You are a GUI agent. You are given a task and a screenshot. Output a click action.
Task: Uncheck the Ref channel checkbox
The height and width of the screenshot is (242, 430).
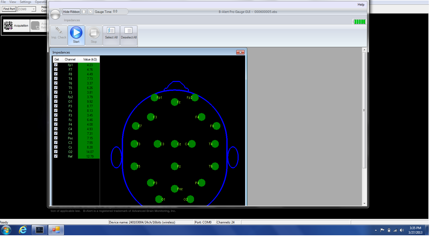(x=56, y=156)
